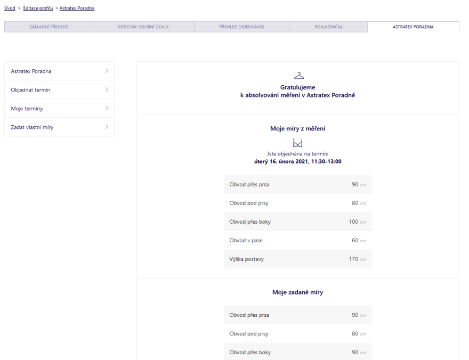Select the Pokladnička tab
Image resolution: width=469 pixels, height=360 pixels.
tap(328, 27)
